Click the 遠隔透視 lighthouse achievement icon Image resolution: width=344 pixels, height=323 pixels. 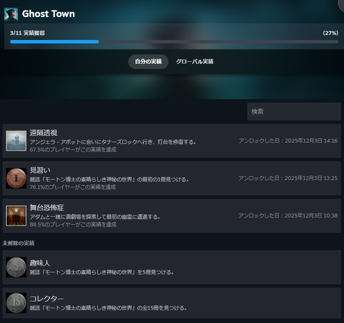click(16, 141)
